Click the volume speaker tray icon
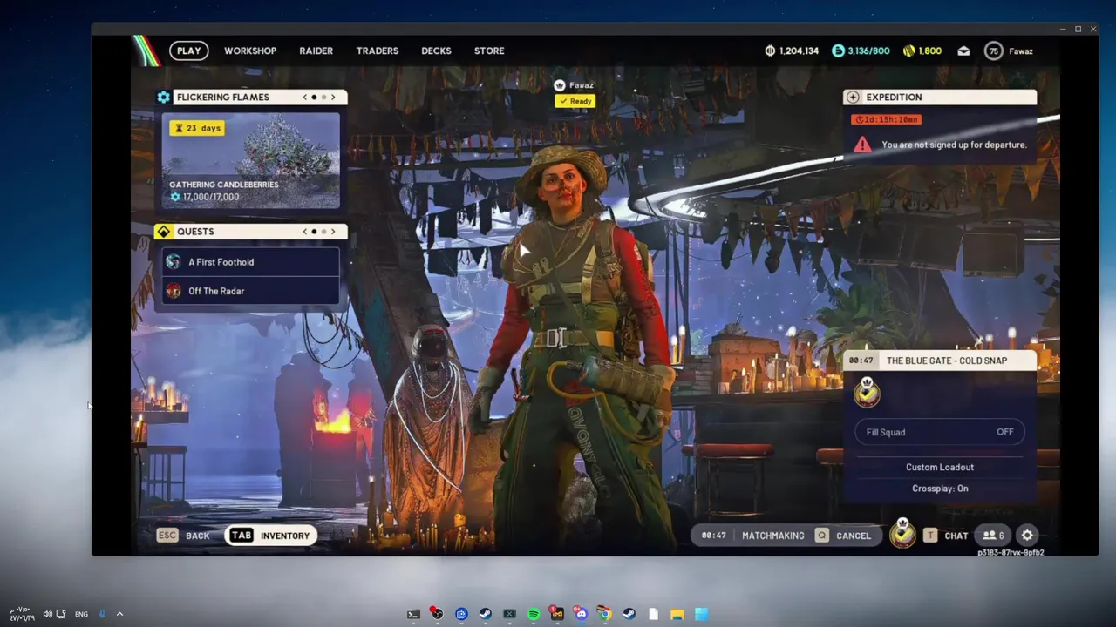Image resolution: width=1116 pixels, height=627 pixels. point(47,614)
